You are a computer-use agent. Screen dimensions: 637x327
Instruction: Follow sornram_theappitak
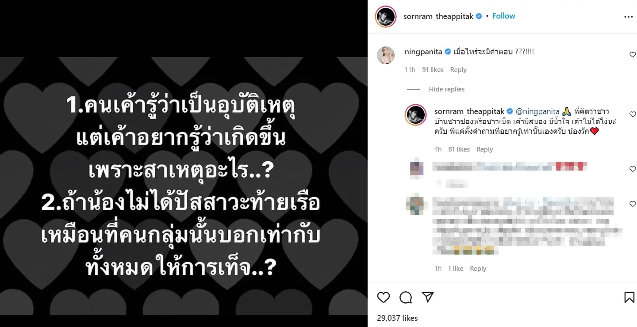click(x=503, y=16)
